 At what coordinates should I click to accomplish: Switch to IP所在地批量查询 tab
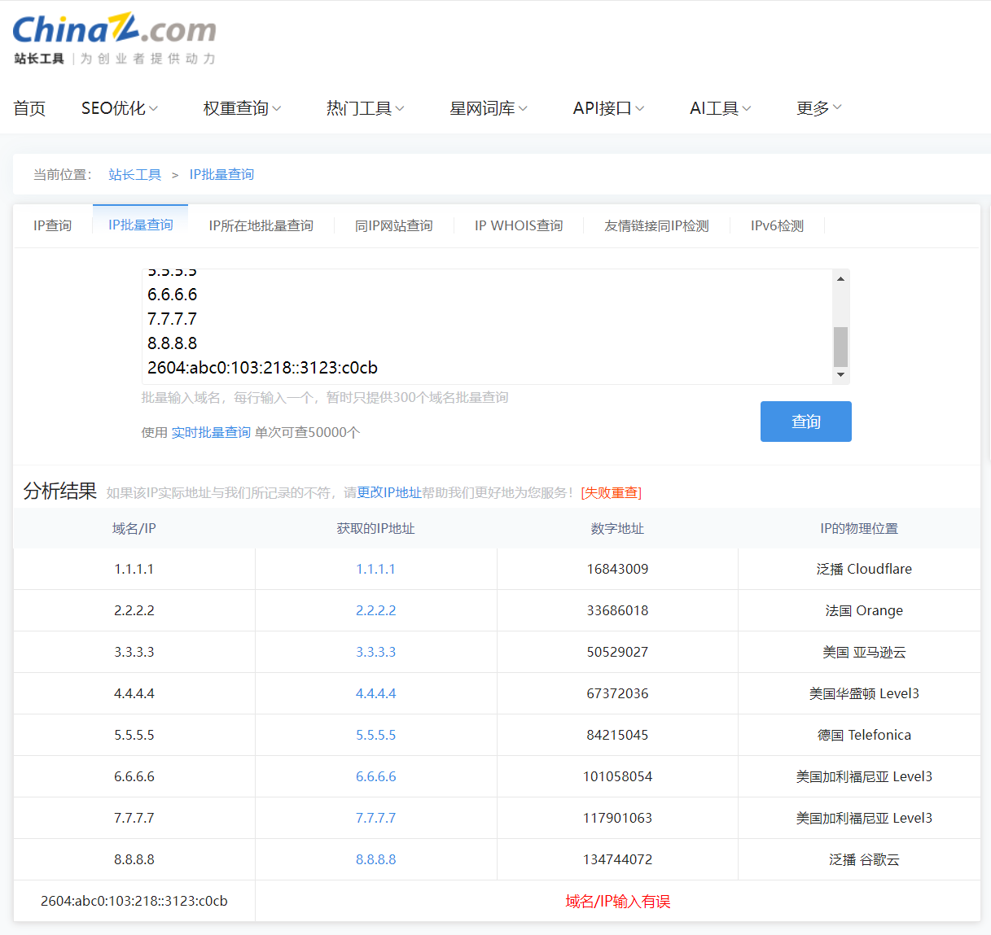(261, 225)
